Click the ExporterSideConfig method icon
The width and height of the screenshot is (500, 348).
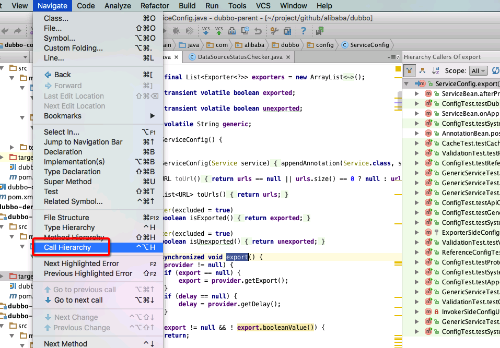click(x=428, y=232)
